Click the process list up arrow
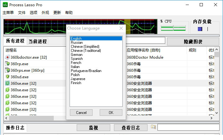The height and width of the screenshot is (140, 223). (216, 49)
